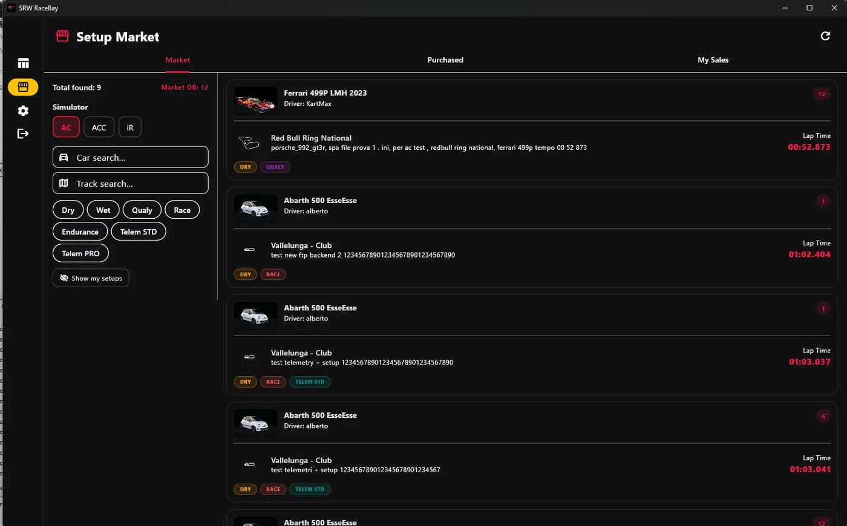Viewport: 847px width, 526px height.
Task: Click 'Market DB: 12' counter
Action: [185, 88]
